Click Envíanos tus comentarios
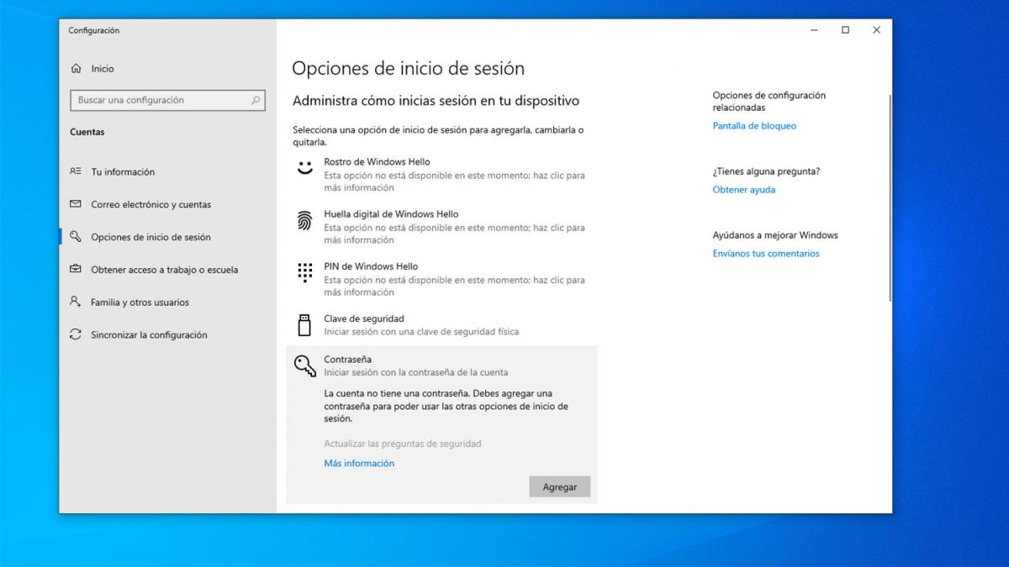The height and width of the screenshot is (567, 1009). point(766,253)
